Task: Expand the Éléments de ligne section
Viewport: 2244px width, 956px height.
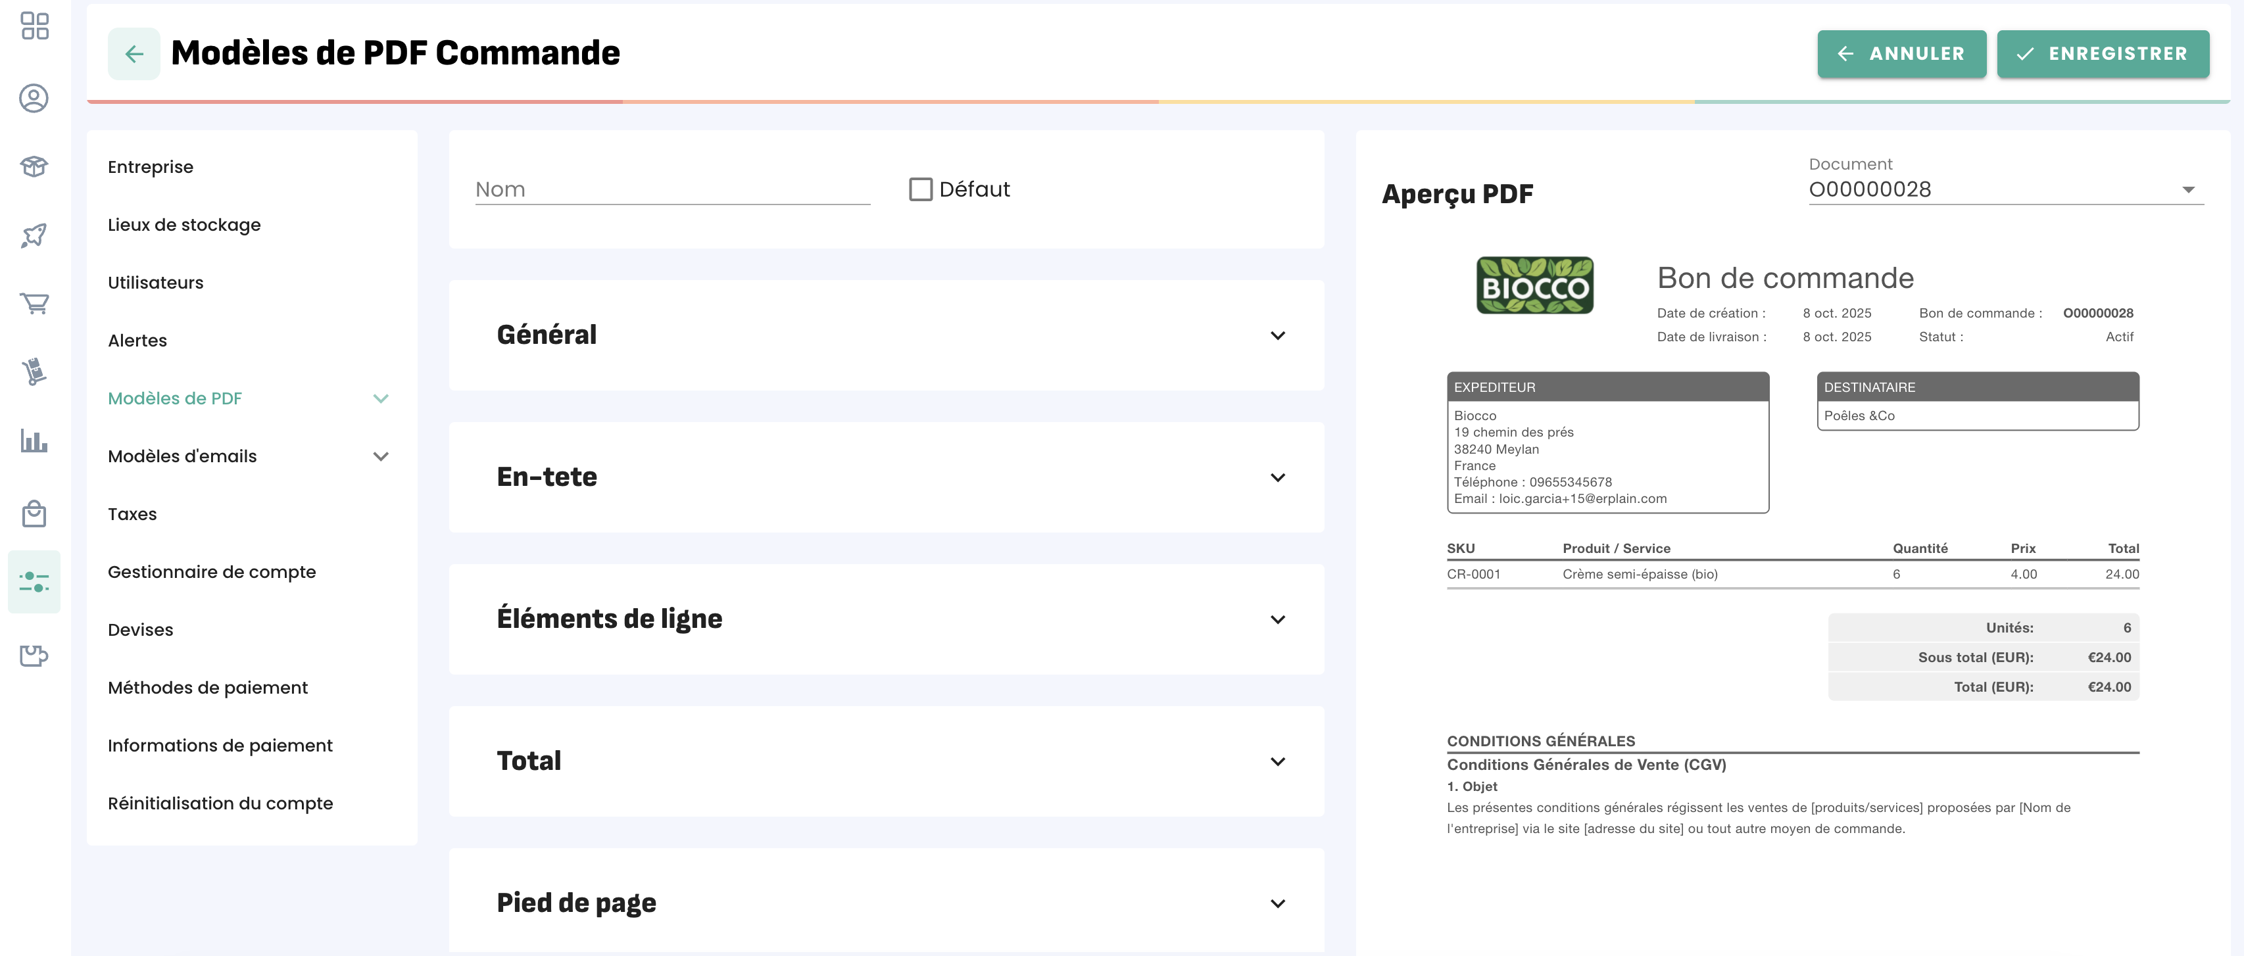Action: [x=886, y=619]
